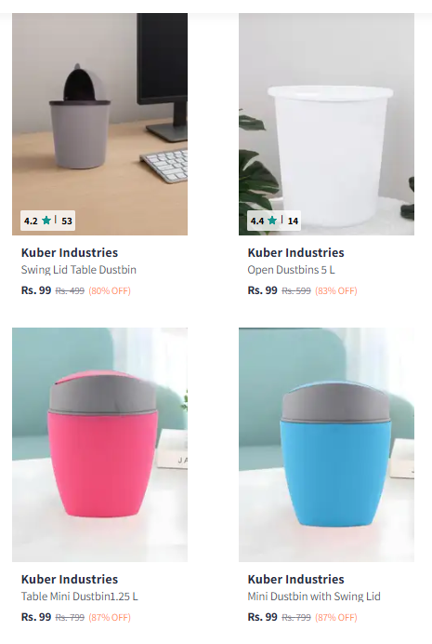Click Kuber Industries brand above Swing Lid Table Dustbin
This screenshot has width=432, height=644.
point(70,252)
